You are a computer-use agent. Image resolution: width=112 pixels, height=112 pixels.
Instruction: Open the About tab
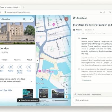(29, 60)
